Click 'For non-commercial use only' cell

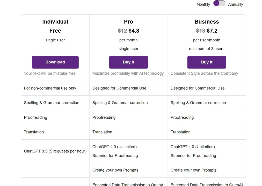point(50,88)
